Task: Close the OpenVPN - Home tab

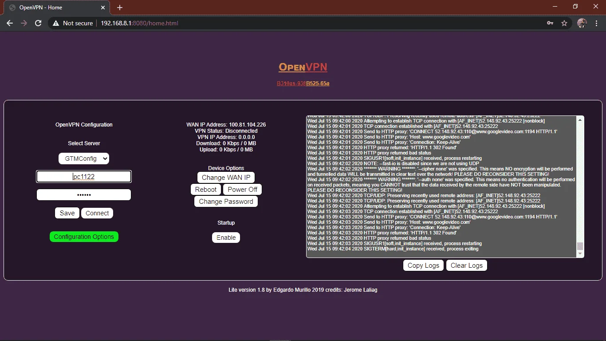Action: (x=102, y=8)
